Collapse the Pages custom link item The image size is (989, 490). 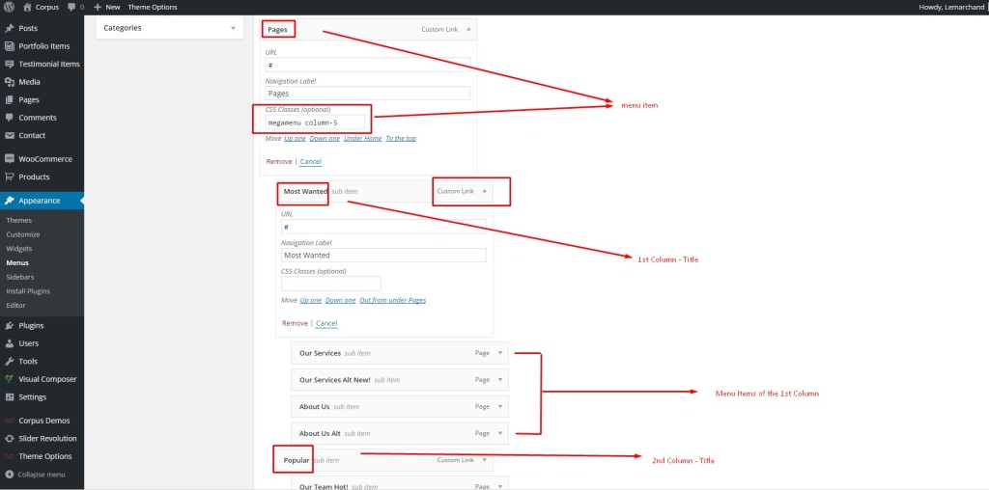pyautogui.click(x=469, y=30)
